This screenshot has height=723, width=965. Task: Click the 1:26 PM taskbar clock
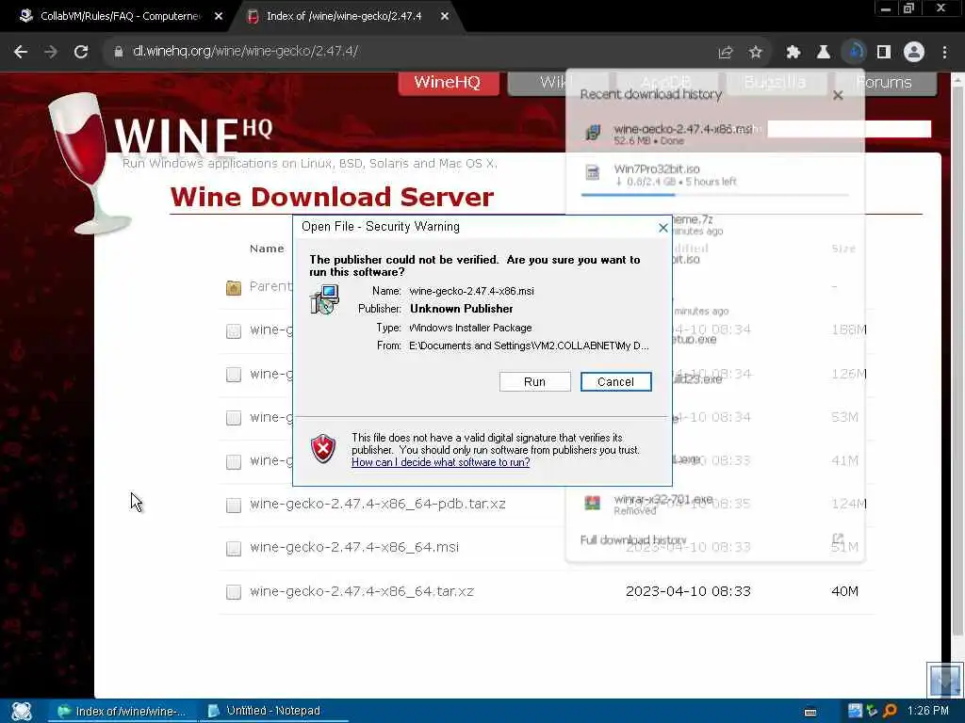(x=927, y=711)
